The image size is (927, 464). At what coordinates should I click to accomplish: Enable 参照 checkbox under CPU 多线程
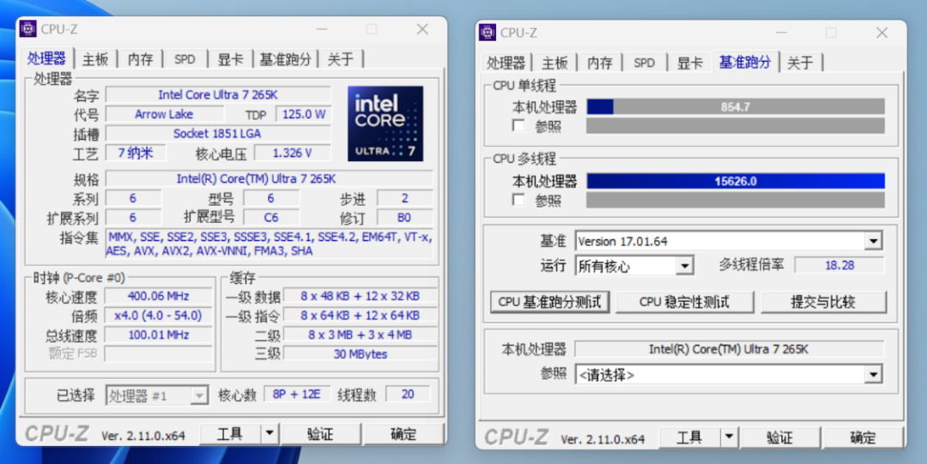(518, 200)
